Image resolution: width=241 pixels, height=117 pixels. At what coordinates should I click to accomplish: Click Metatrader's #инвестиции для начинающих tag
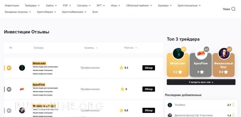[45, 67]
